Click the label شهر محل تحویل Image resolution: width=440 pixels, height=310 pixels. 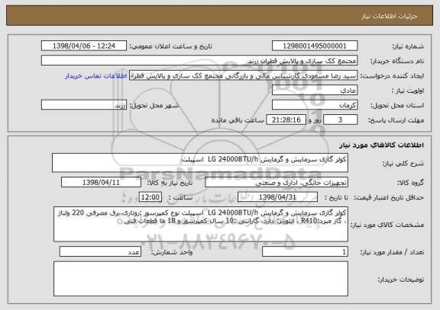(154, 105)
